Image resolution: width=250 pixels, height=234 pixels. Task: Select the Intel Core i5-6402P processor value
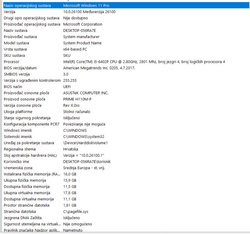tap(144, 62)
